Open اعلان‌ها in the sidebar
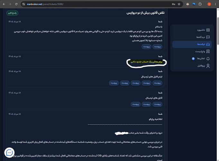Screen dimensions: 219x161 coord(192,59)
